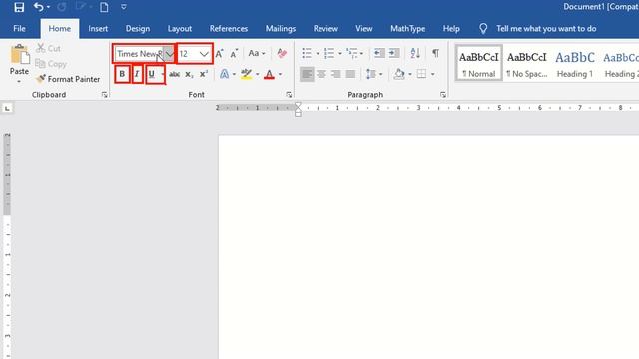Click the Paste button

(x=19, y=63)
